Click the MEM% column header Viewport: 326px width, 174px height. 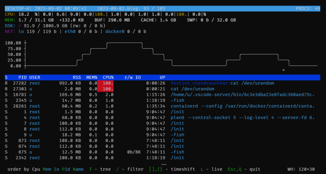(x=92, y=77)
